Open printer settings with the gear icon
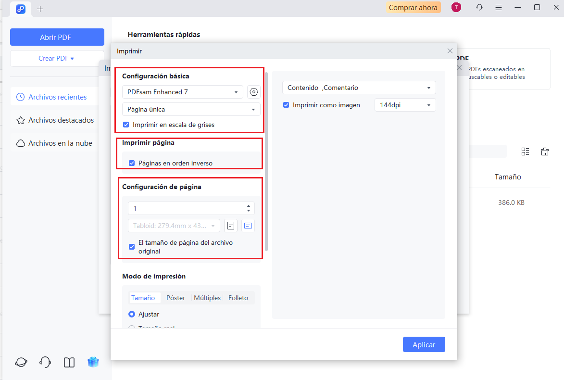This screenshot has width=564, height=380. tap(253, 92)
